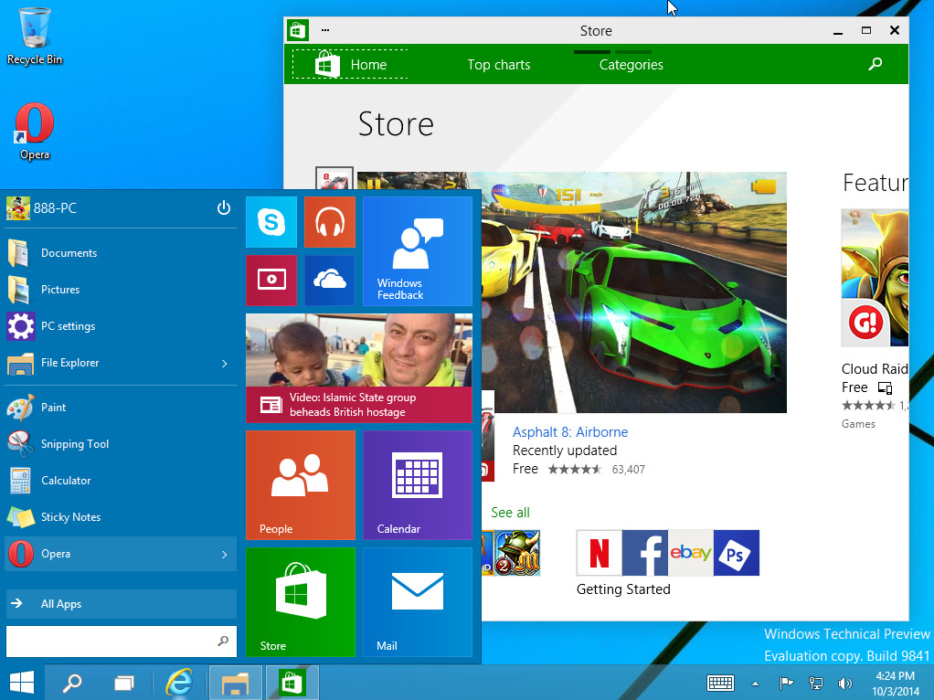Image resolution: width=934 pixels, height=700 pixels.
Task: Click the network icon in system tray
Action: pyautogui.click(x=815, y=684)
